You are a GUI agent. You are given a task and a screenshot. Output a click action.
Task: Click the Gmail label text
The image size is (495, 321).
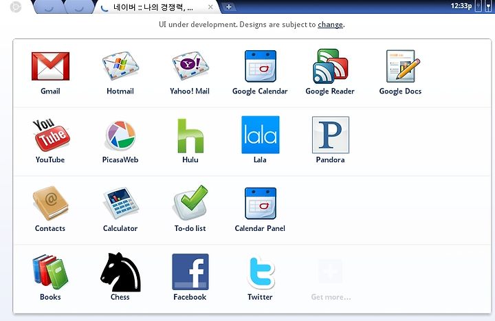[x=50, y=91]
